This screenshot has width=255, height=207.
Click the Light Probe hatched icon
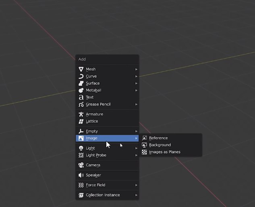pos(81,155)
